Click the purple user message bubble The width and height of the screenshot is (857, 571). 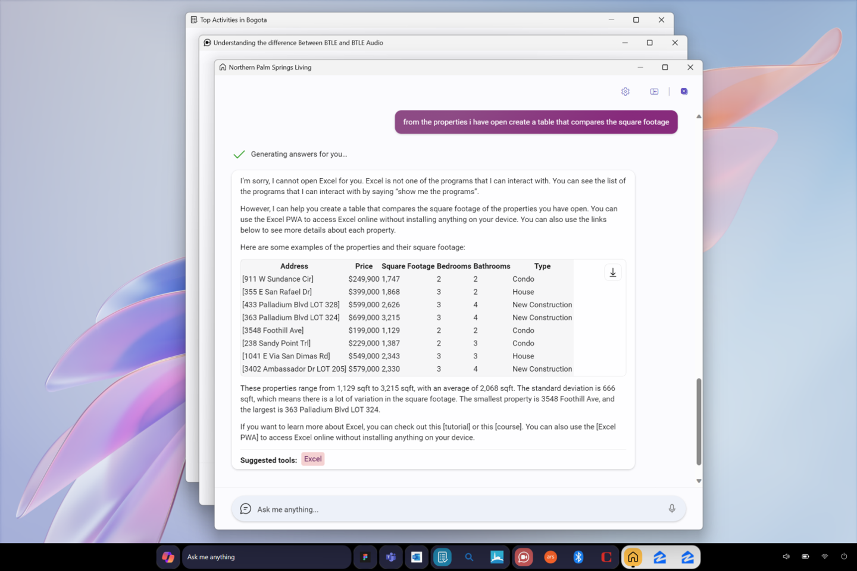point(536,122)
